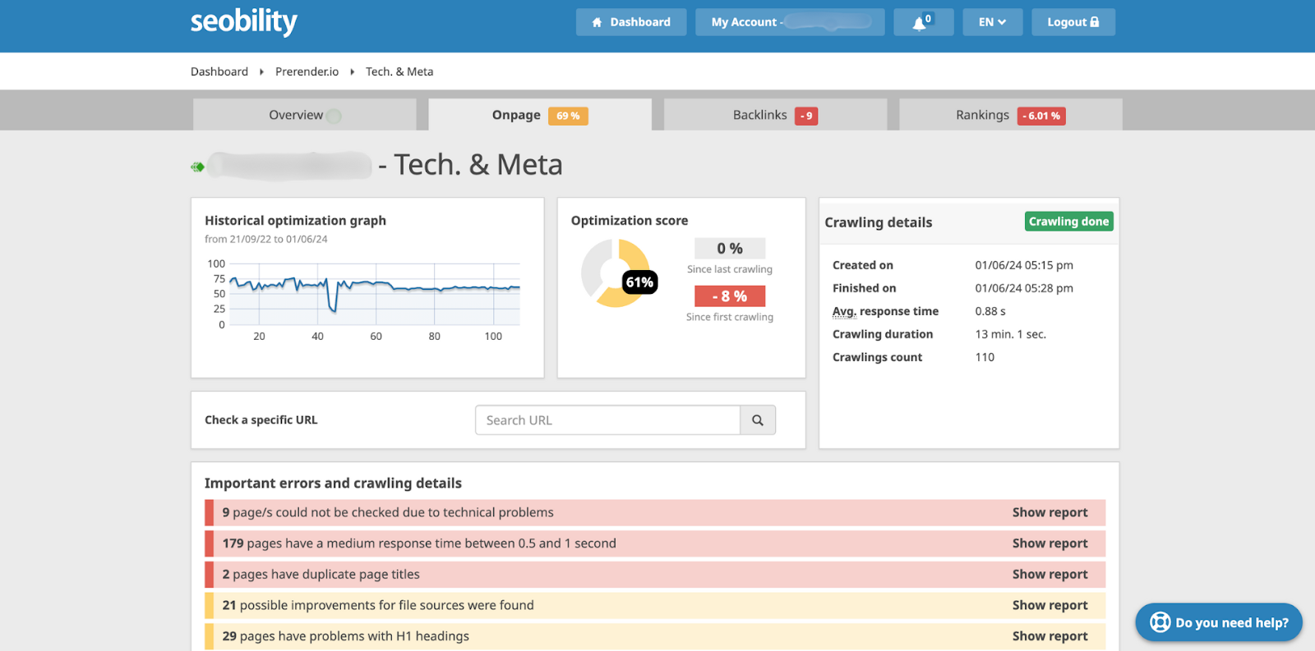
Task: Click the lifebuoy help icon
Action: 1160,622
